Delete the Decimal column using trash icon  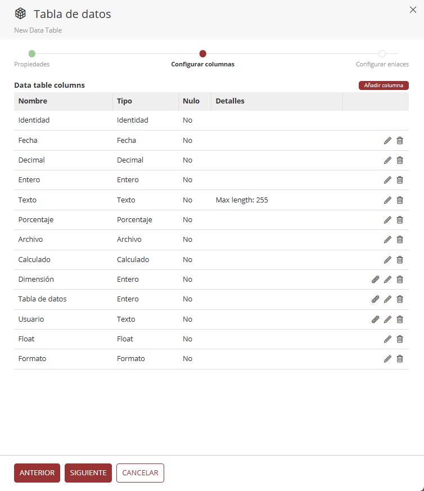click(x=400, y=160)
